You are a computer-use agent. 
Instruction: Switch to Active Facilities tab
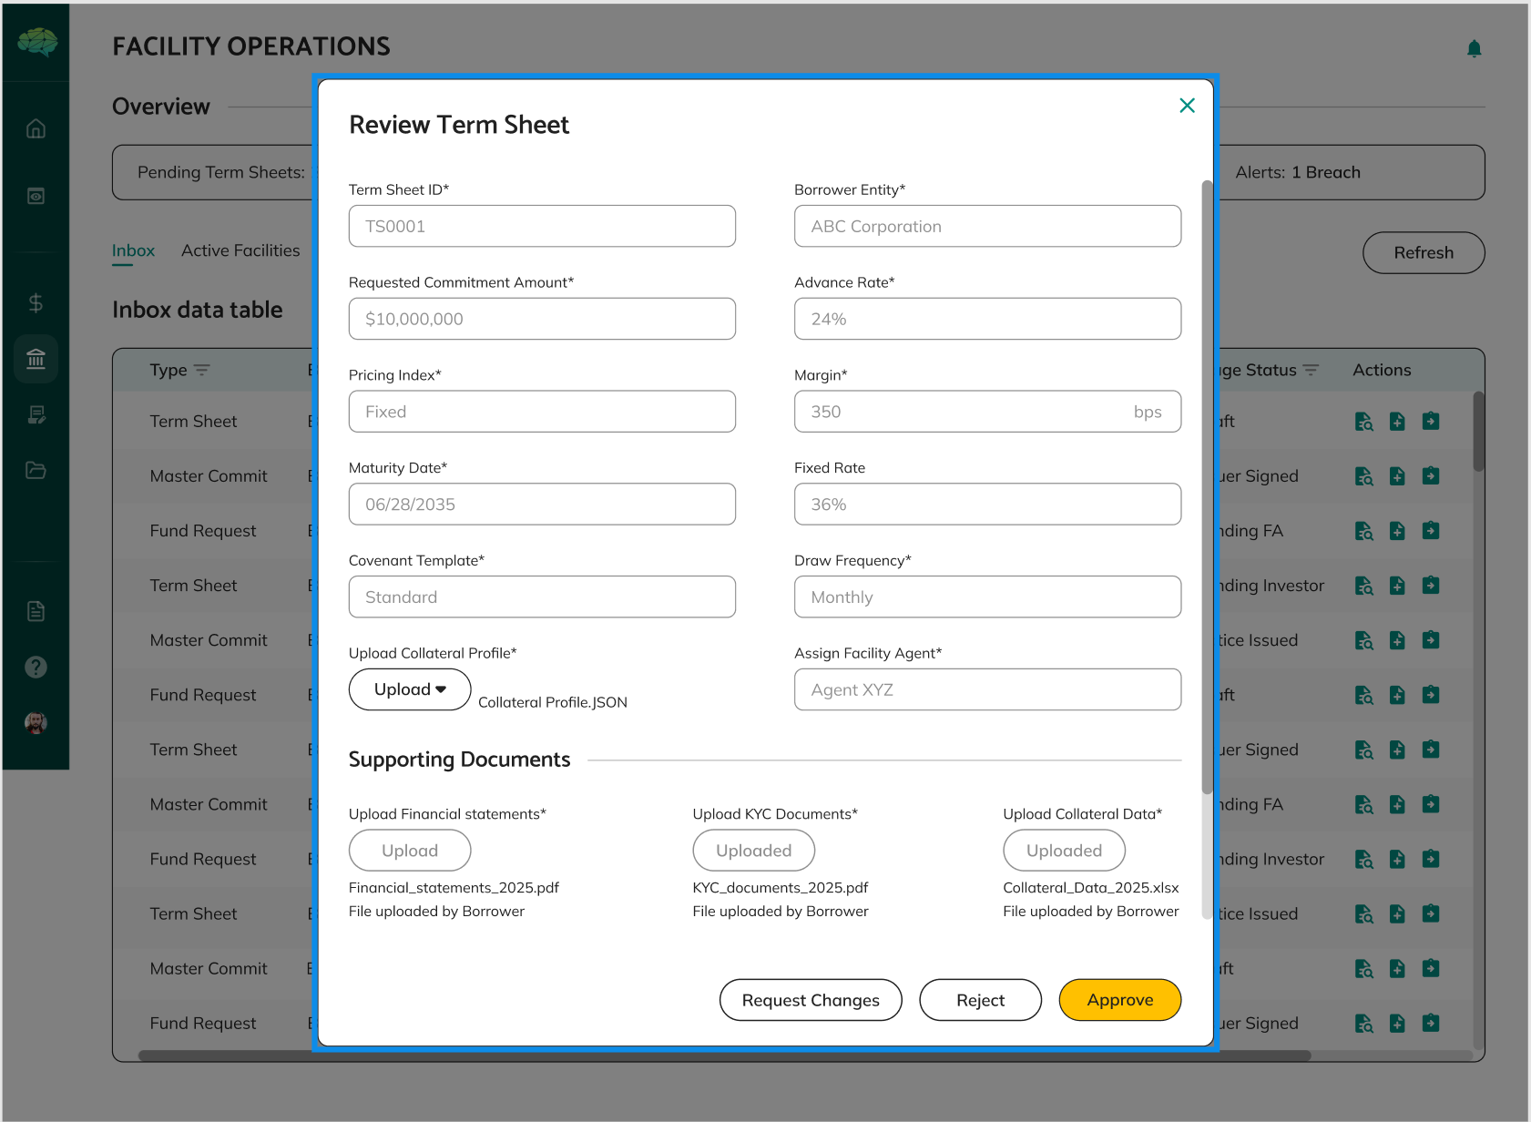point(240,250)
